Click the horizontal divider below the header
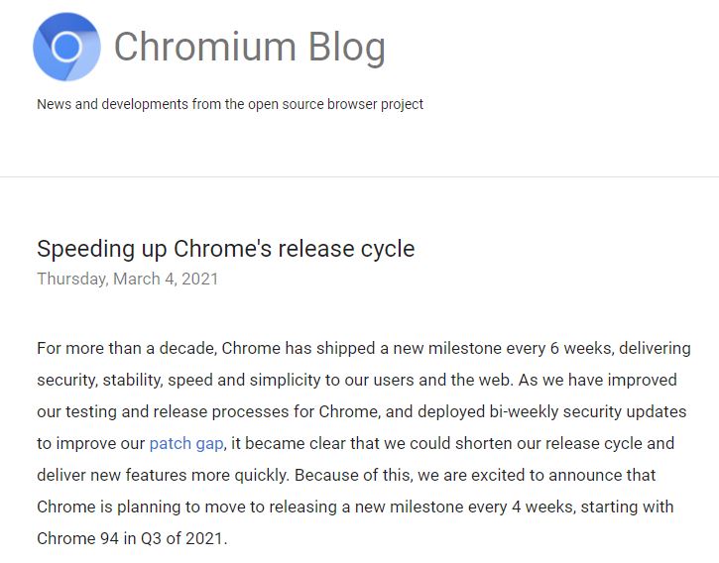The width and height of the screenshot is (719, 563). [x=359, y=176]
